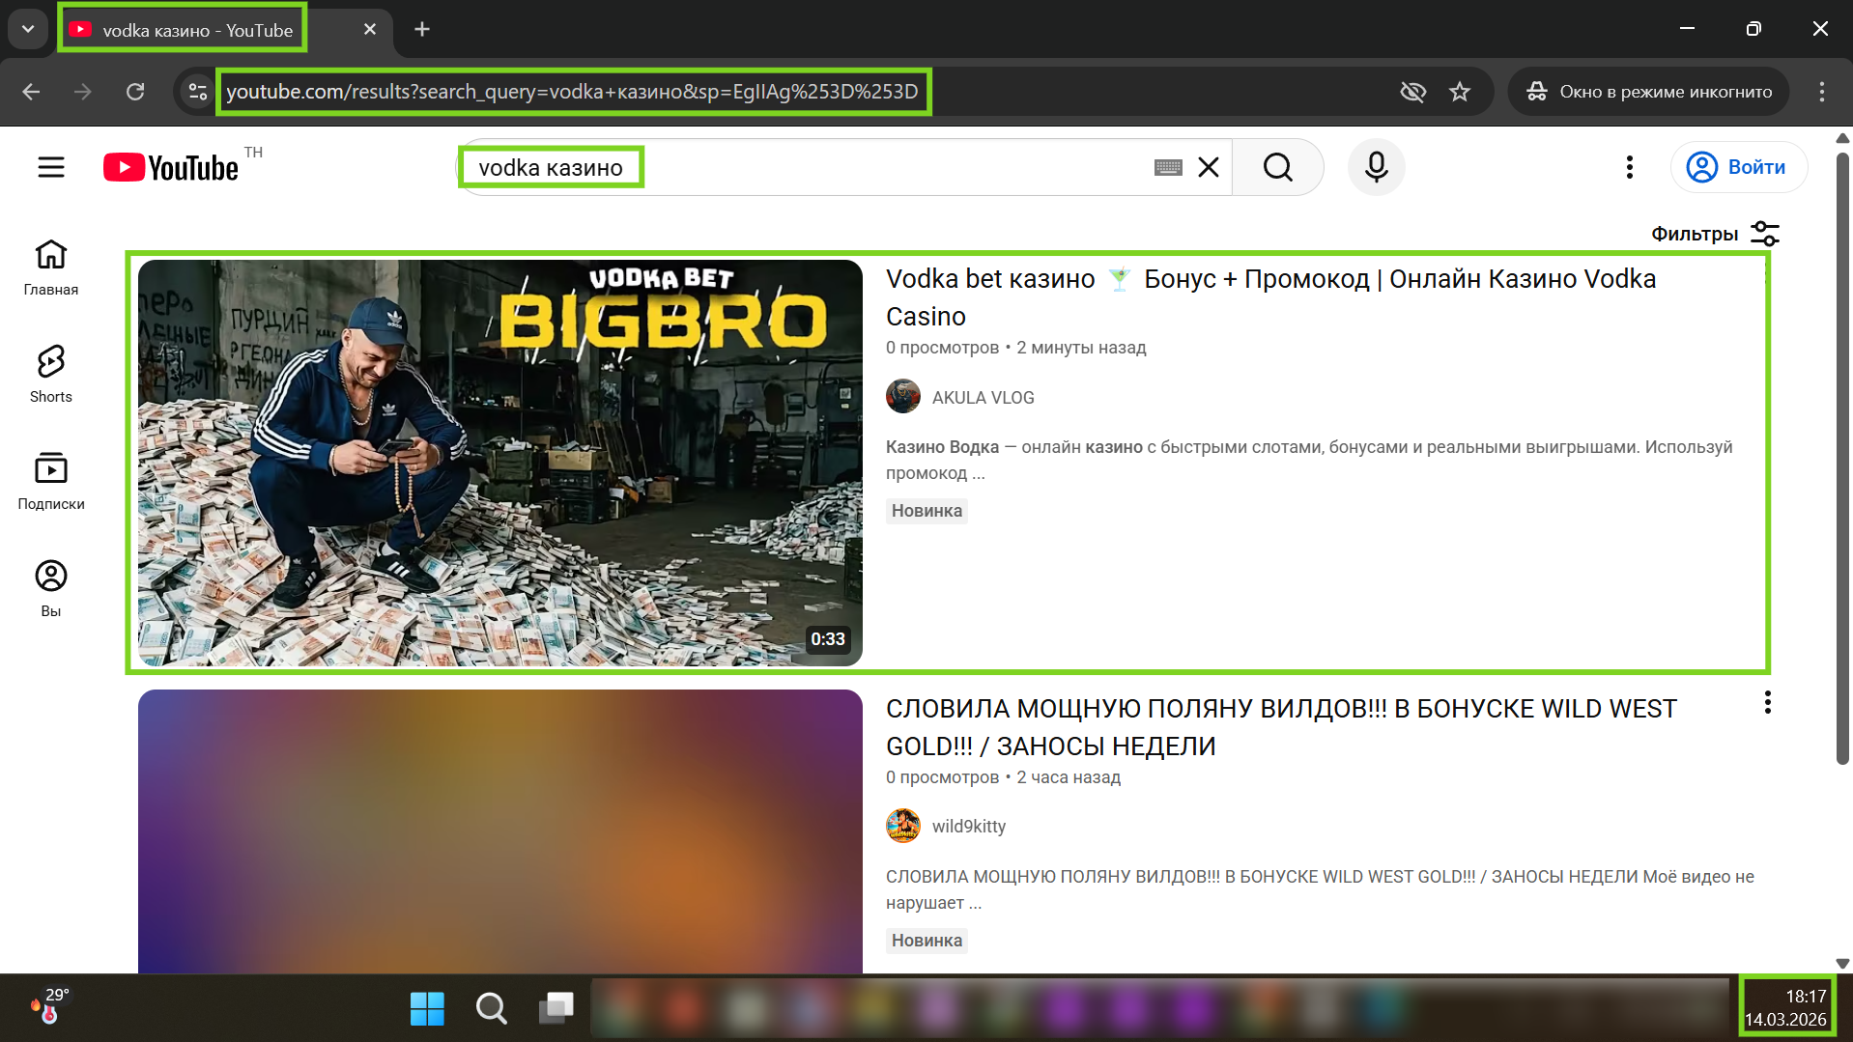Open more actions for Wild West Gold video
The height and width of the screenshot is (1042, 1853).
1767,702
